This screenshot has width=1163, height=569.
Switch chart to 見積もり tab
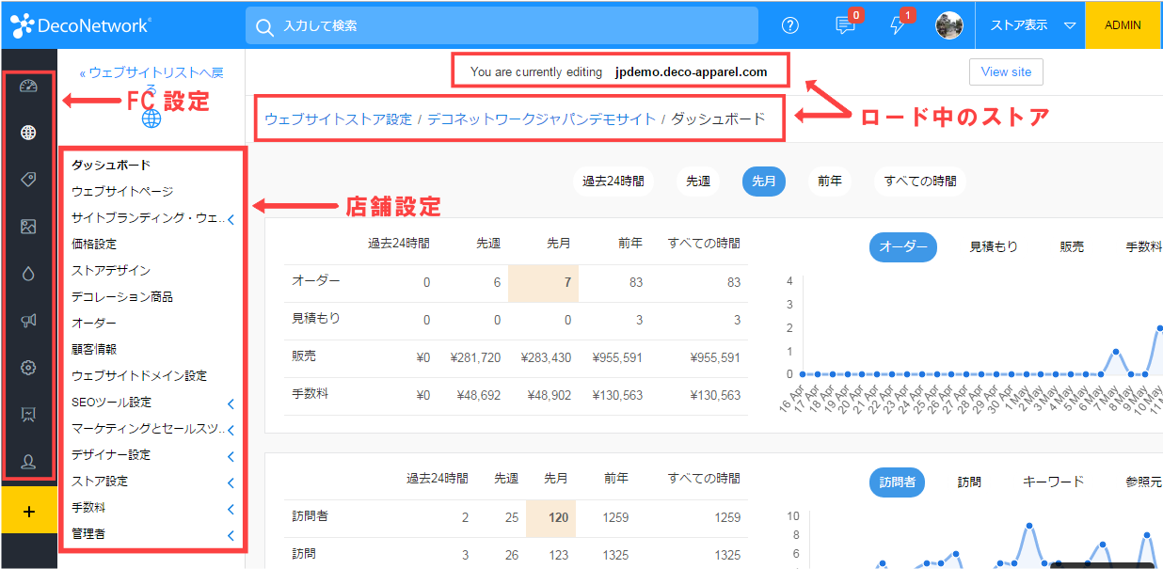[994, 246]
